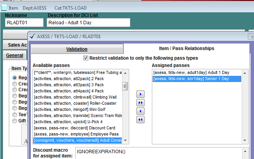254x159 pixels.
Task: Grab the Available passes scrollbar thumb
Action: pos(125,86)
